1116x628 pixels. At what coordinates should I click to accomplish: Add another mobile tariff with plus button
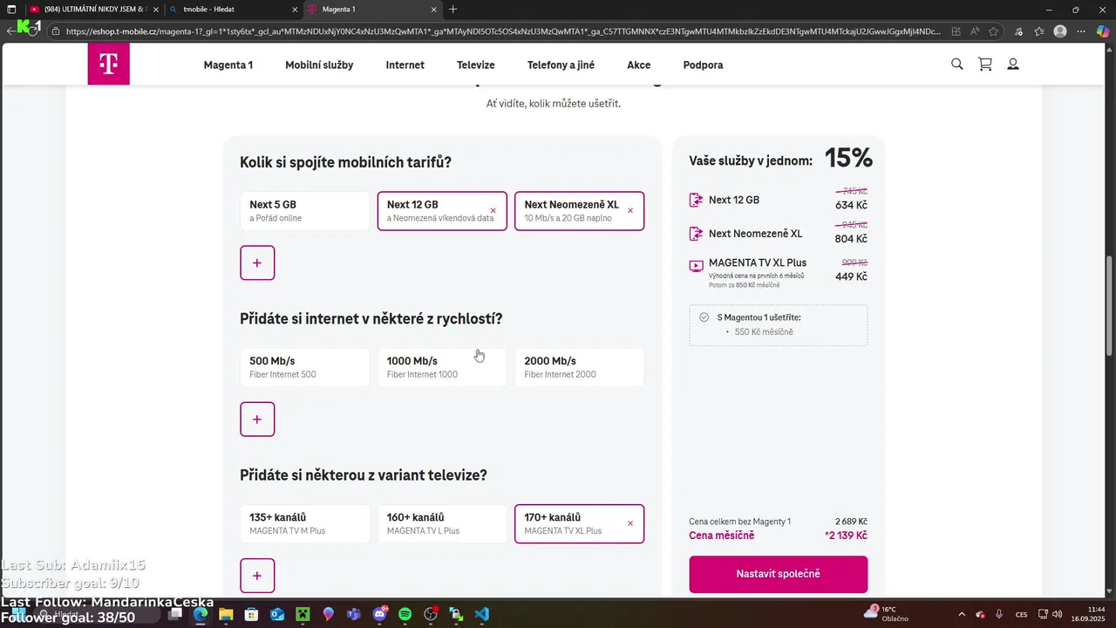257,263
